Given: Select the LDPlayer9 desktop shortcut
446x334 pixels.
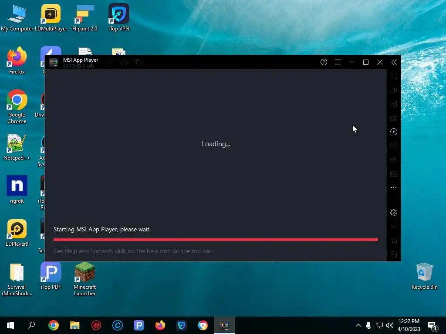Looking at the screenshot, I should click(x=17, y=233).
